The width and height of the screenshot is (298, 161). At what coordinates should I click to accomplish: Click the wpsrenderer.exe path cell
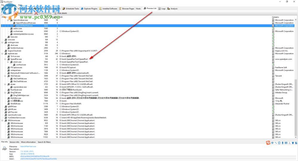(76, 87)
